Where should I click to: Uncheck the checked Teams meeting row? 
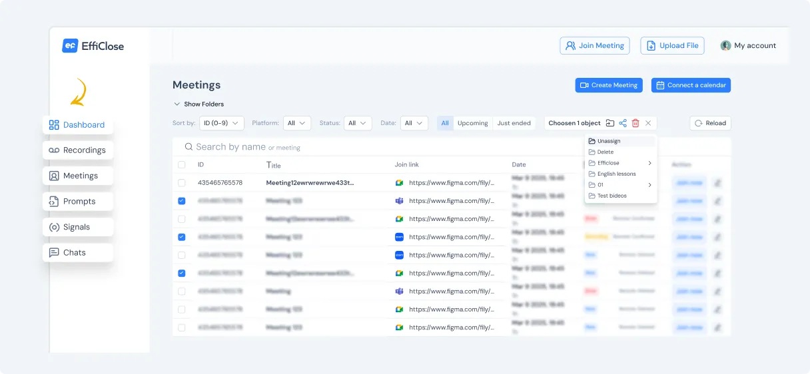[182, 200]
